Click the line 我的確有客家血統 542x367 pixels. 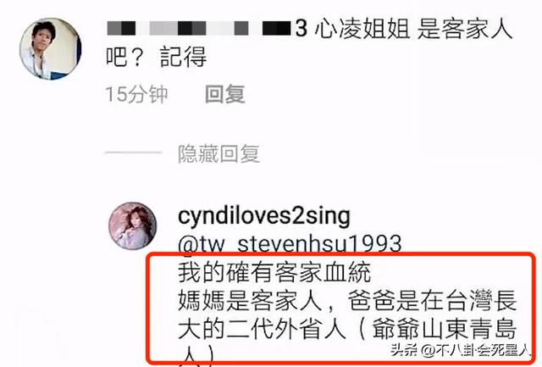[274, 273]
